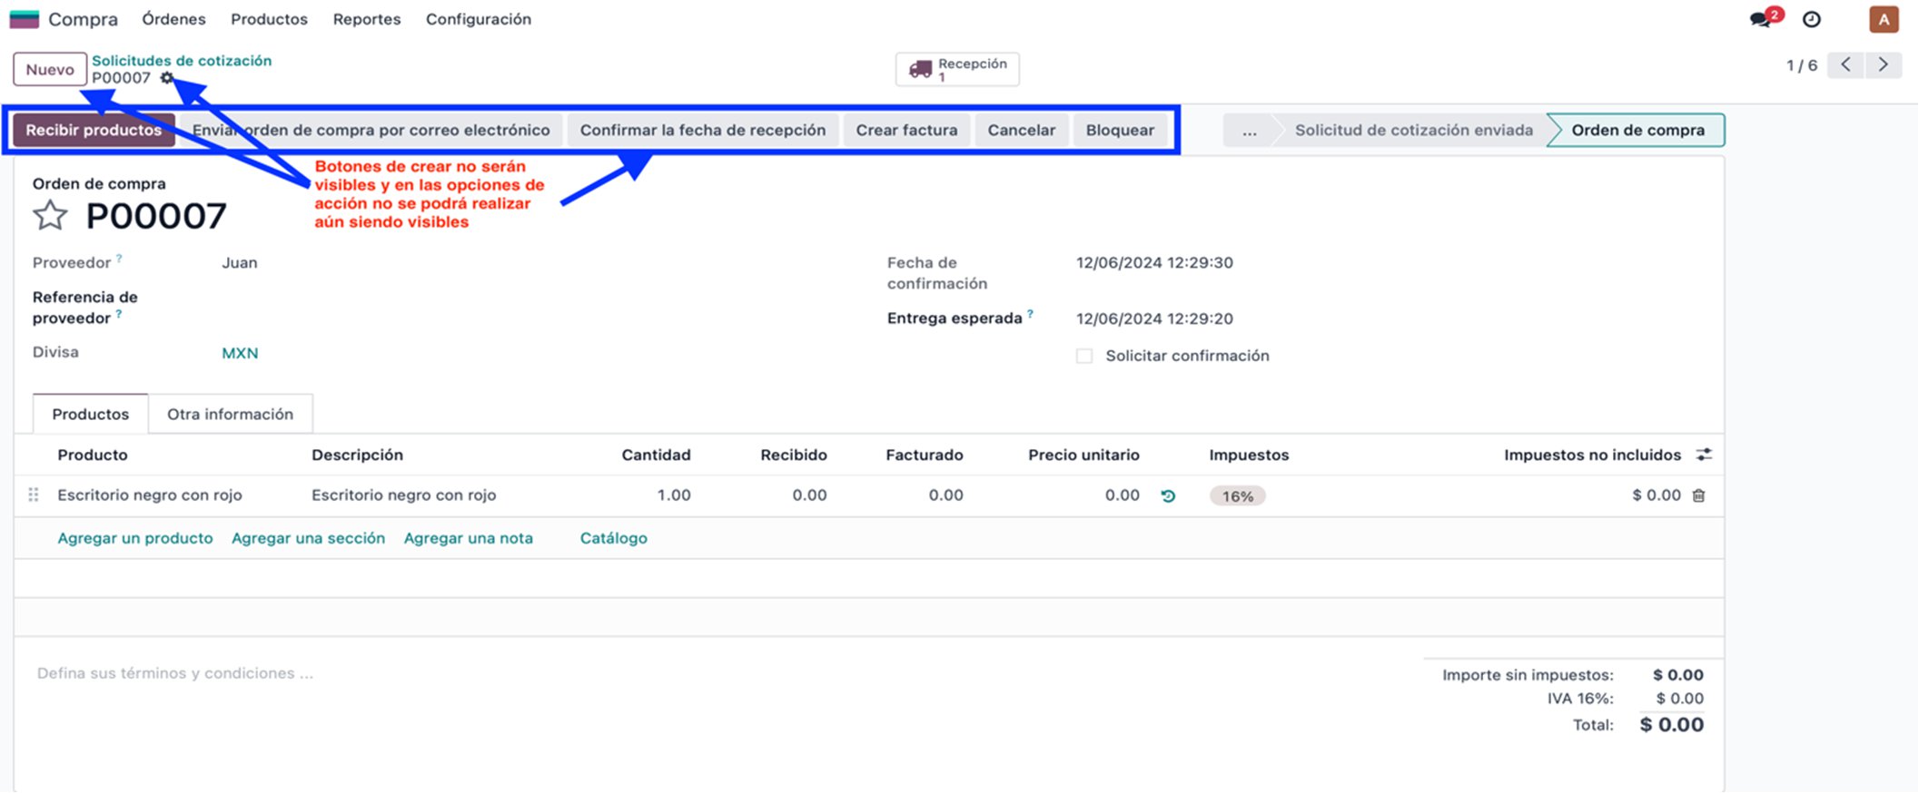
Task: Click Agregar una sección link
Action: 309,538
